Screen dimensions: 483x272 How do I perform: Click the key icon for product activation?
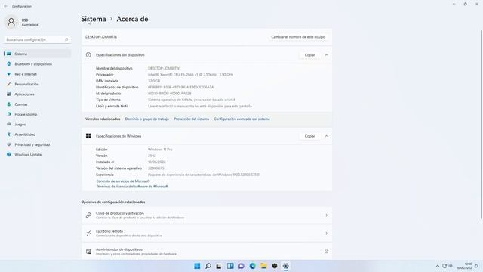click(x=88, y=215)
